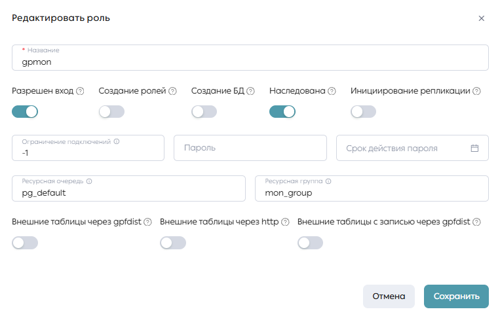Image resolution: width=500 pixels, height=320 pixels.
Task: Click the Срок действия пароля date field
Action: click(412, 148)
